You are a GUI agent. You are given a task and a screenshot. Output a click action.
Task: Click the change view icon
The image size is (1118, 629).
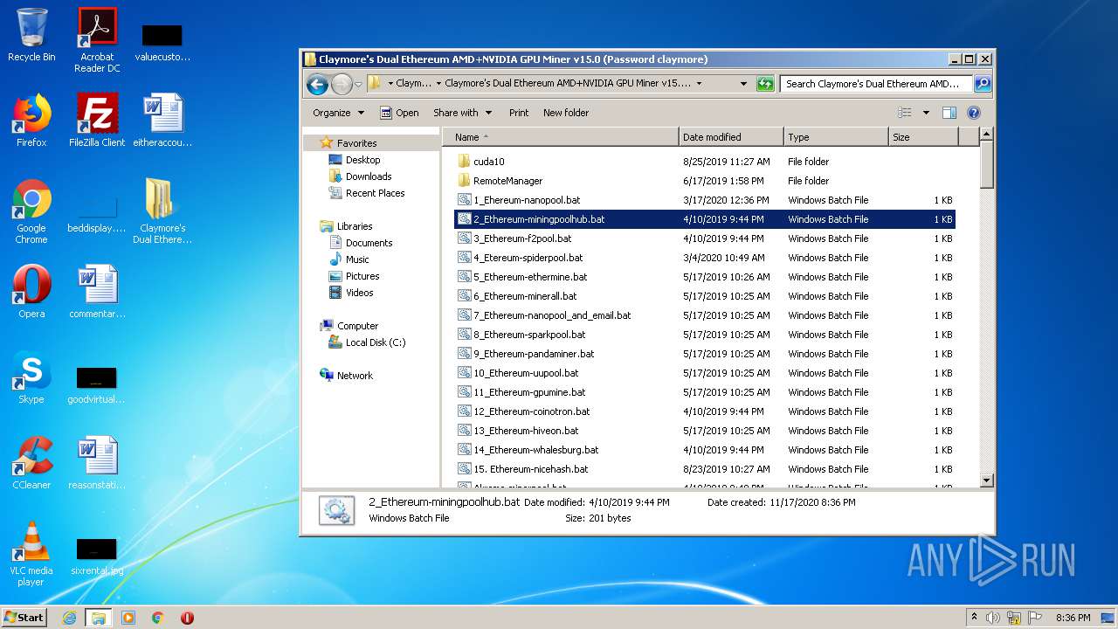coord(905,113)
